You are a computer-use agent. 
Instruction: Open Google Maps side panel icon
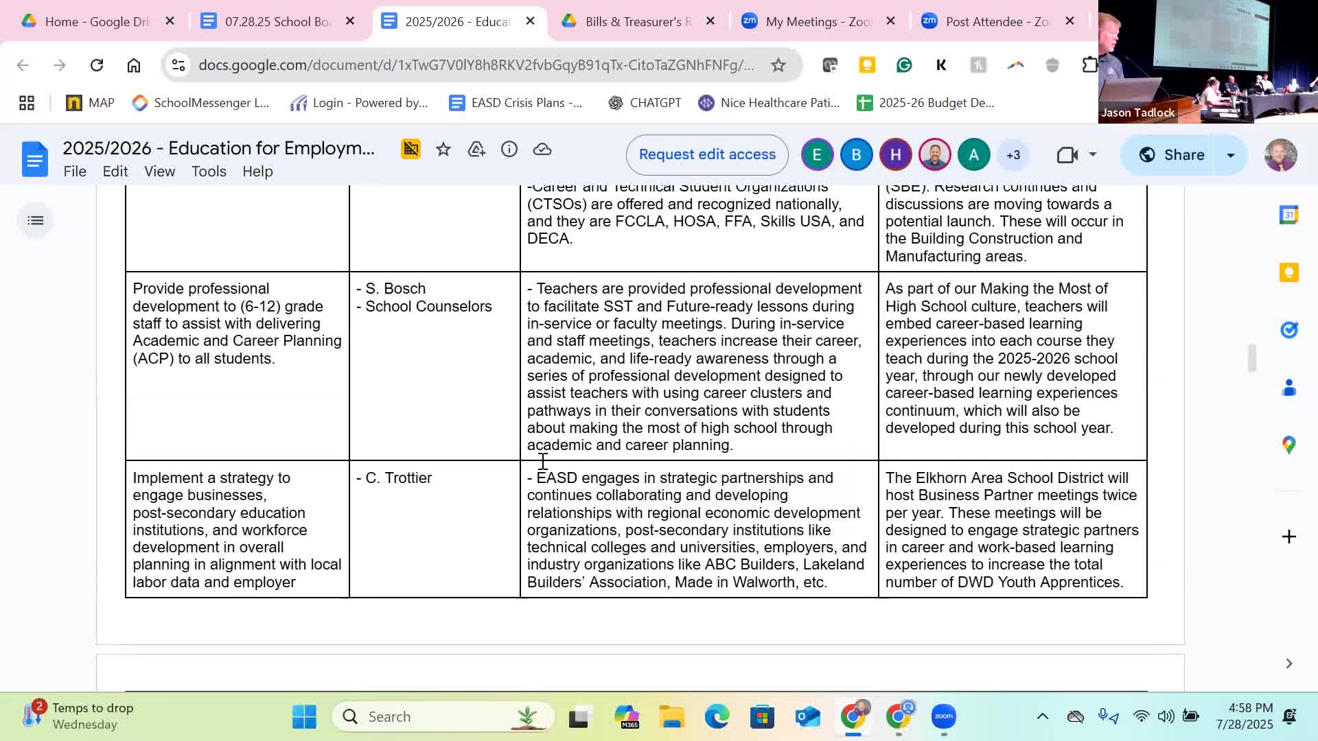1288,445
